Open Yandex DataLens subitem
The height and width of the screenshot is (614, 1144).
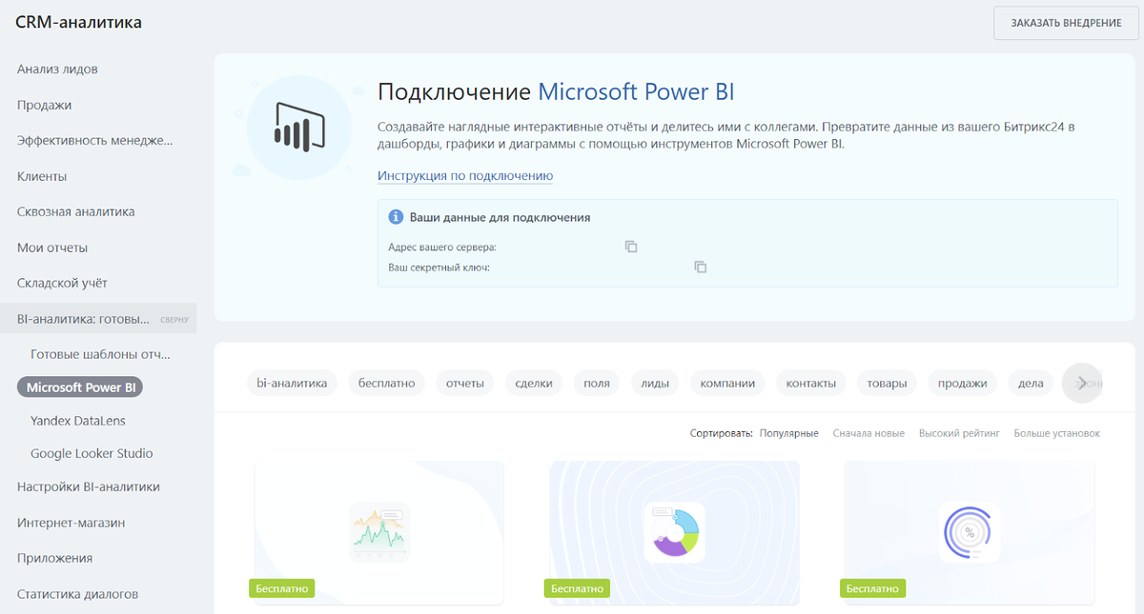(78, 420)
